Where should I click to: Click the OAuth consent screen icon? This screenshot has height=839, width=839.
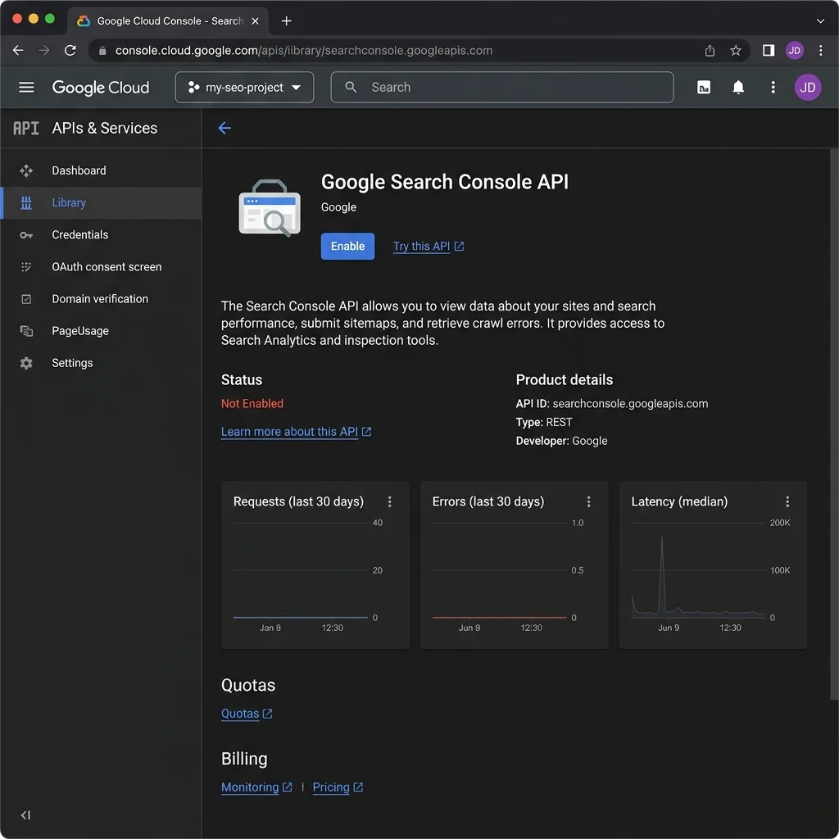(x=26, y=267)
